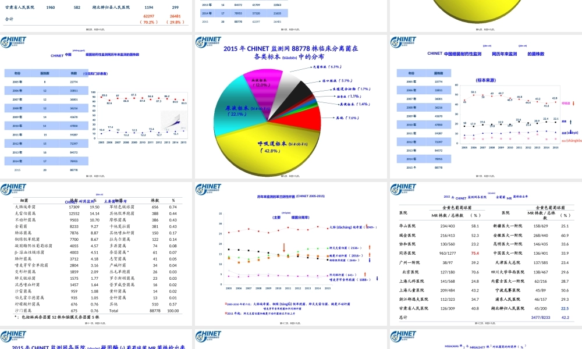
Task: Click the red 62297 total in the top-left table
Action: (x=148, y=16)
